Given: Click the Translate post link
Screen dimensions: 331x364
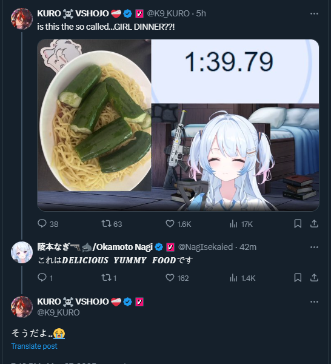Looking at the screenshot, I should 35,346.
